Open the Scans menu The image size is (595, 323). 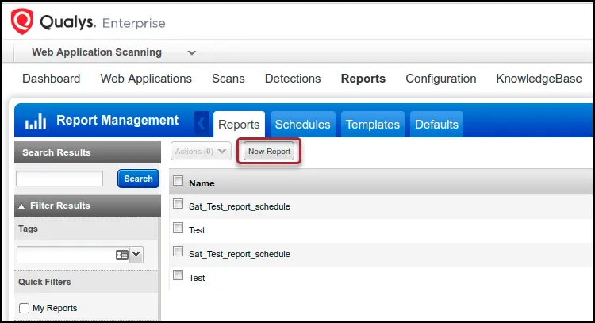point(228,79)
